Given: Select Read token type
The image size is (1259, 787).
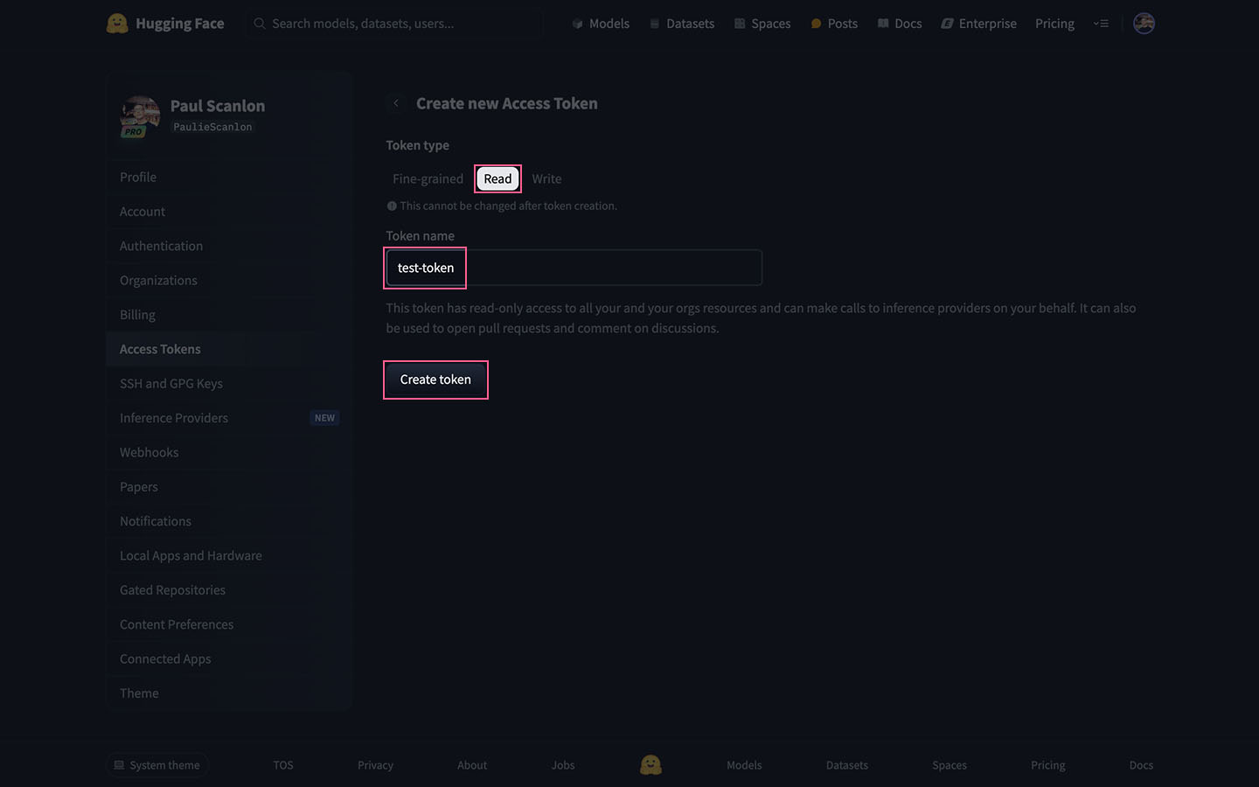Looking at the screenshot, I should (x=497, y=178).
